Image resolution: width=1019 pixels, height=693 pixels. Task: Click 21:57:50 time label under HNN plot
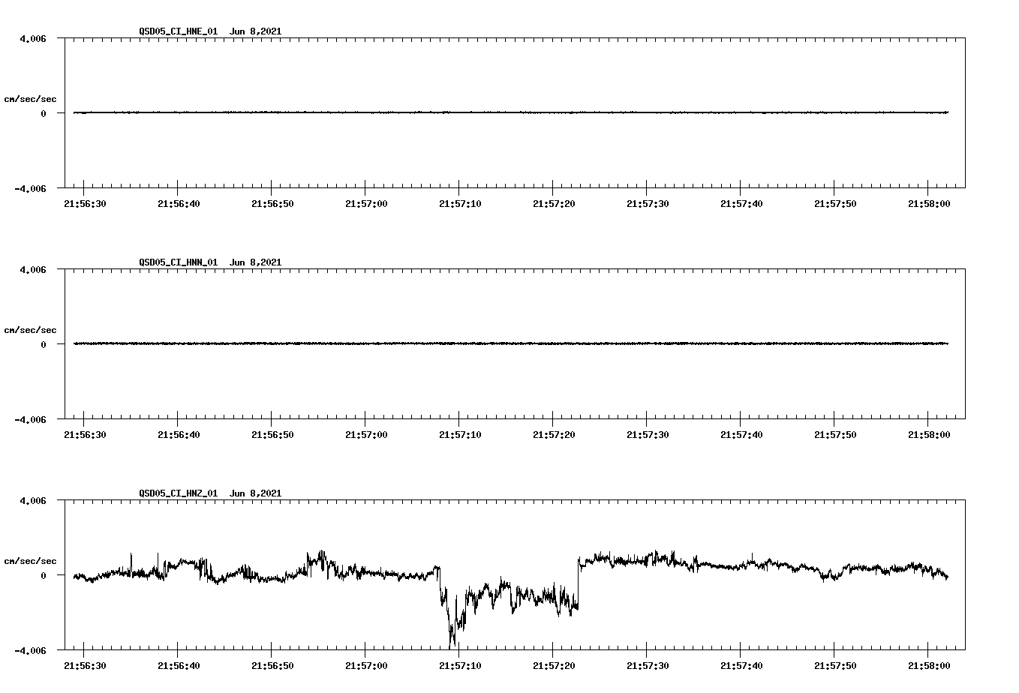point(834,434)
